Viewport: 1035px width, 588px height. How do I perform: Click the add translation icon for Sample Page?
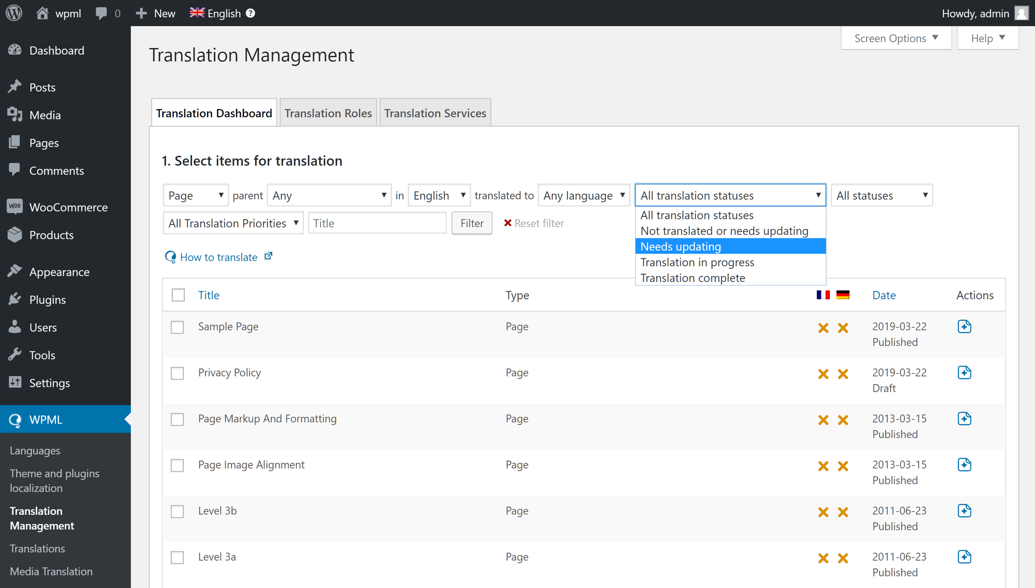tap(964, 326)
